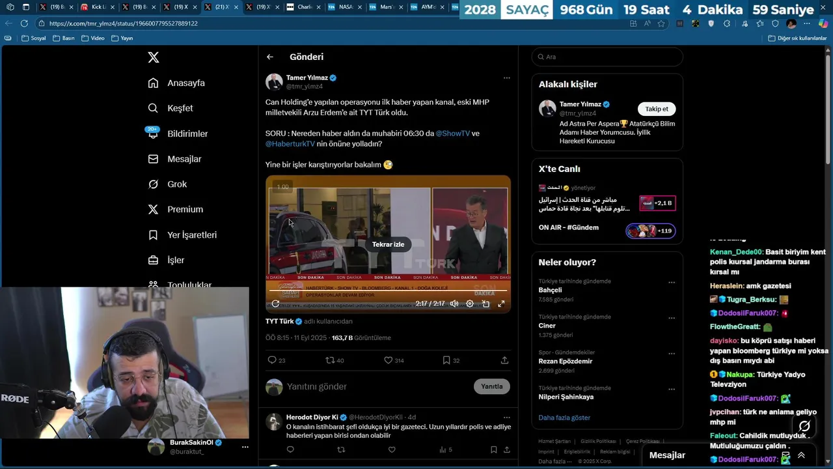Open more options for Bahçeli trend
This screenshot has height=469, width=833.
click(672, 283)
